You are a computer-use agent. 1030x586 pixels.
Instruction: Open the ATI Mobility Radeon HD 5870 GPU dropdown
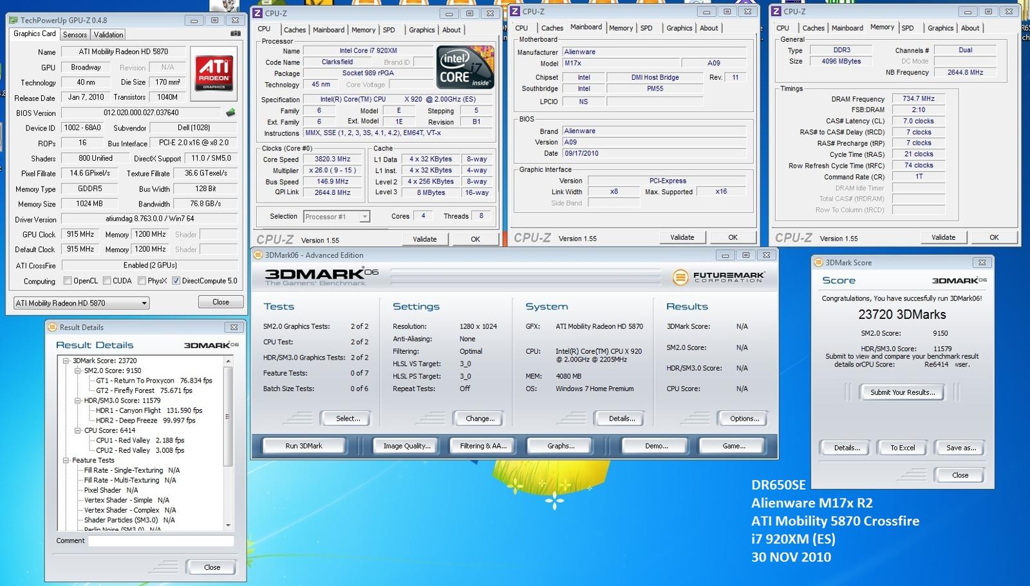point(81,303)
